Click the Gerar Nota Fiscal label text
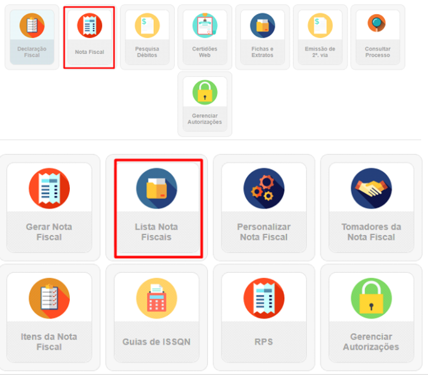Image resolution: width=428 pixels, height=375 pixels. [x=49, y=232]
